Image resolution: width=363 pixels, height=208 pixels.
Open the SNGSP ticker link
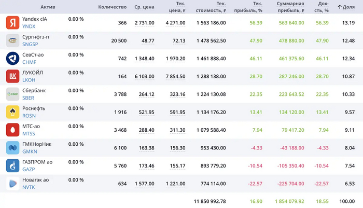click(30, 45)
